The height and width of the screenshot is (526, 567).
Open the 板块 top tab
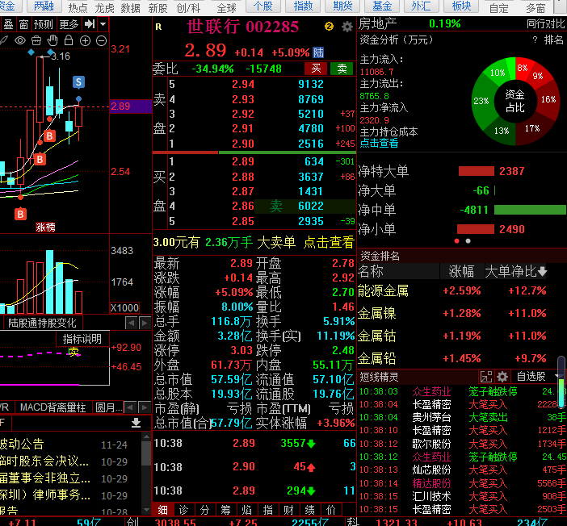pyautogui.click(x=462, y=6)
